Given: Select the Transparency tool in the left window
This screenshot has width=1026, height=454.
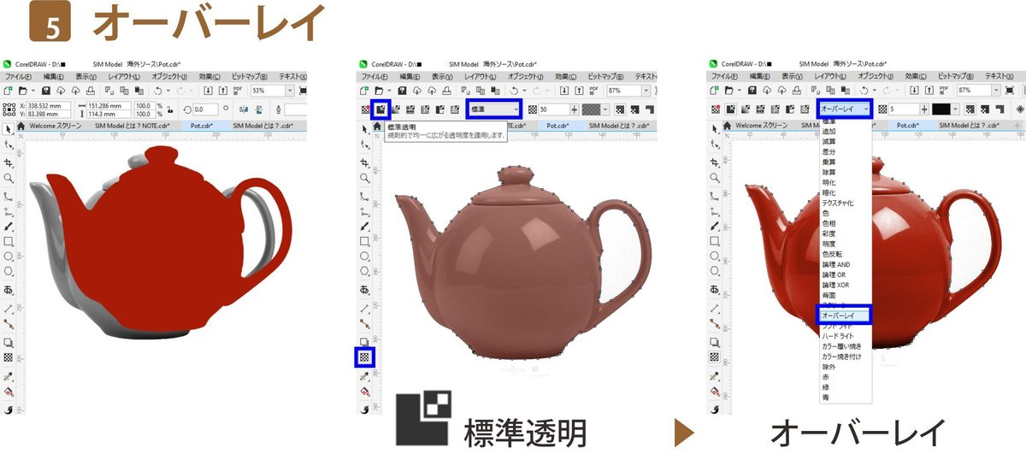Looking at the screenshot, I should [x=9, y=357].
